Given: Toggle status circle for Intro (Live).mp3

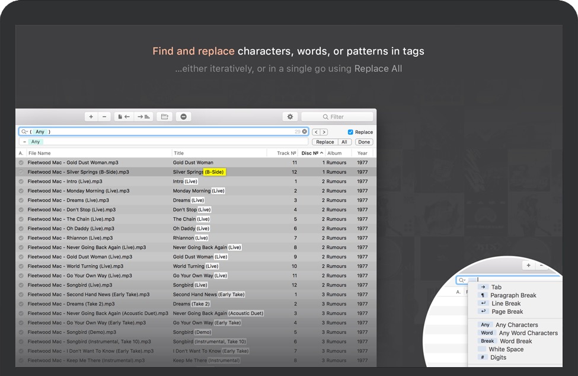Looking at the screenshot, I should click(21, 181).
